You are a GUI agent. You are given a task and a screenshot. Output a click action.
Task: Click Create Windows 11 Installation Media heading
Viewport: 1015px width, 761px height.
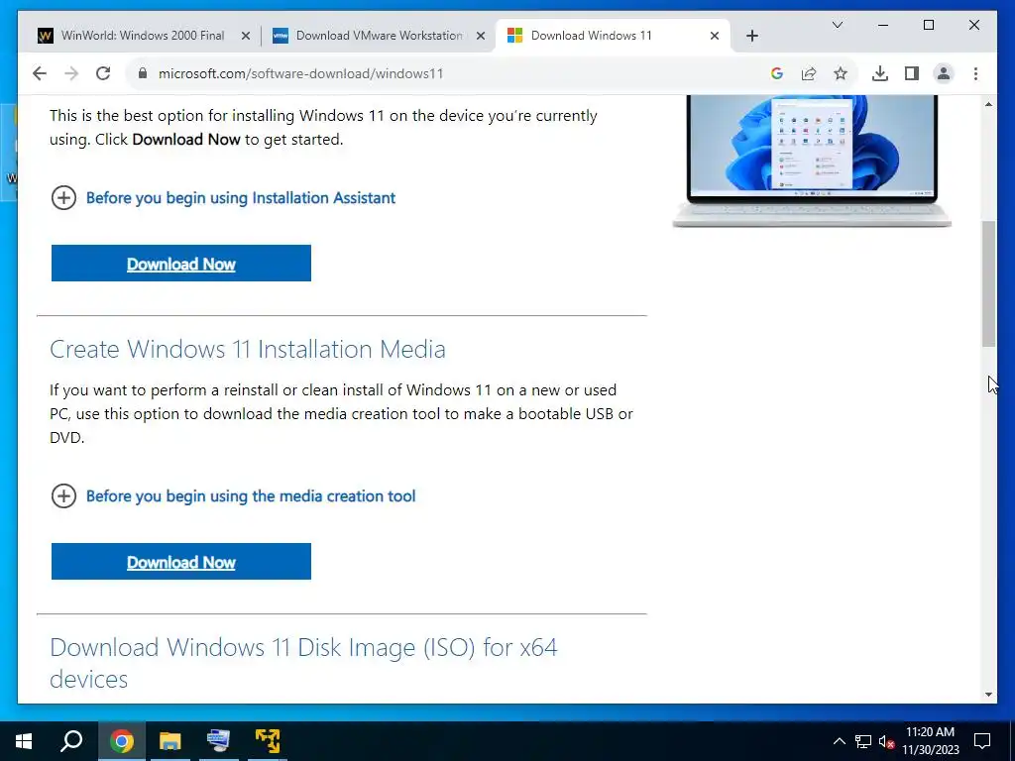tap(247, 350)
